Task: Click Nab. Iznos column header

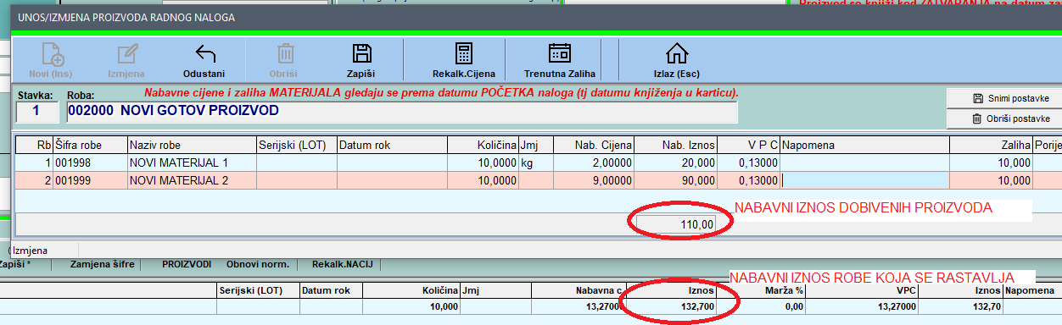Action: tap(675, 146)
